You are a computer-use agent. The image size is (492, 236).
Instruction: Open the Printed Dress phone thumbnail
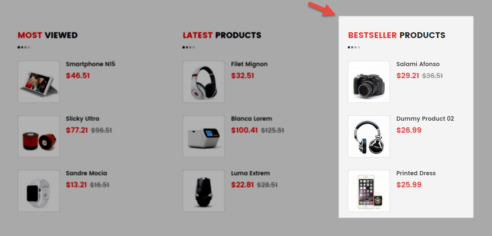tap(368, 191)
